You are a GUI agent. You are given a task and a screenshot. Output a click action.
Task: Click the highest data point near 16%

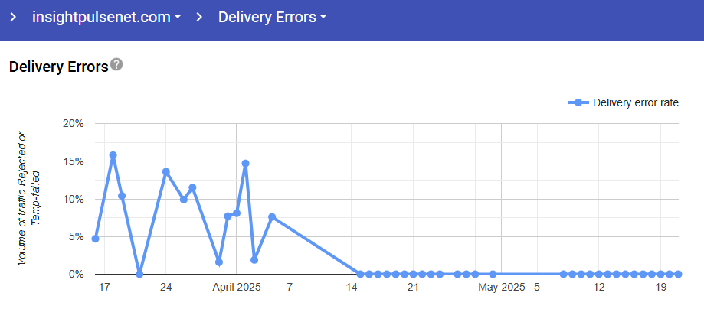[x=113, y=155]
